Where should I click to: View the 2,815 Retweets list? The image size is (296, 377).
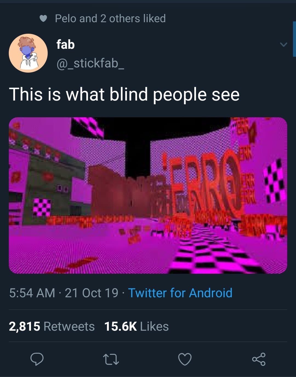point(52,326)
